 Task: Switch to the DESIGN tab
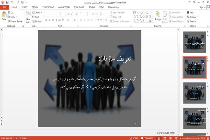(35, 7)
